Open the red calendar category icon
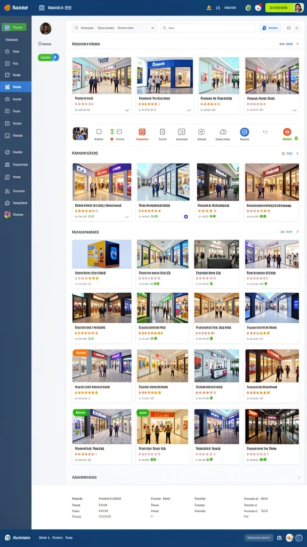Viewport: 307px width, 547px height. (142, 132)
